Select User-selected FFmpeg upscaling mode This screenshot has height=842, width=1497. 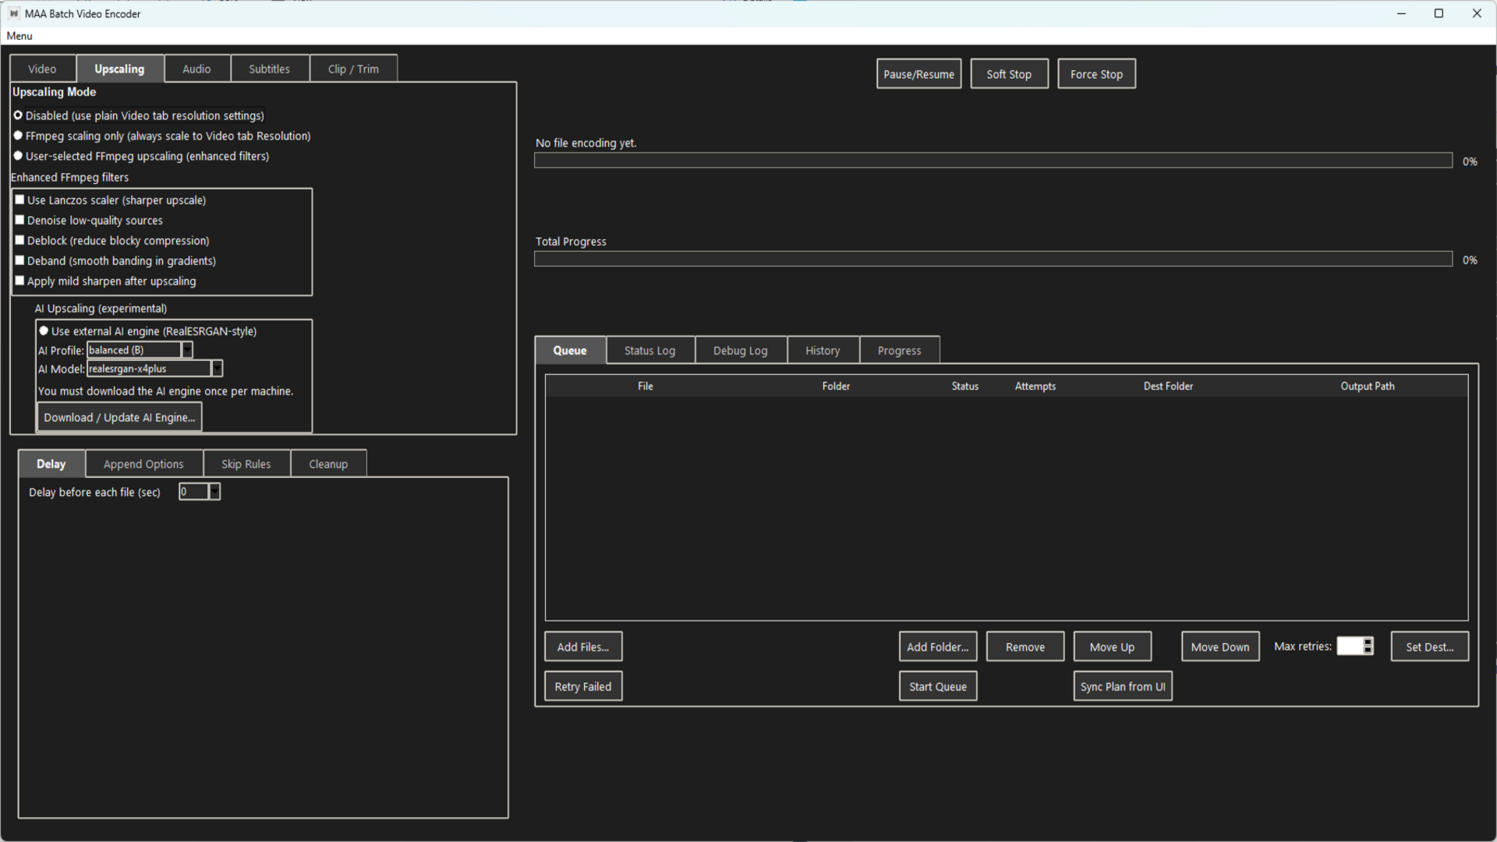coord(18,155)
